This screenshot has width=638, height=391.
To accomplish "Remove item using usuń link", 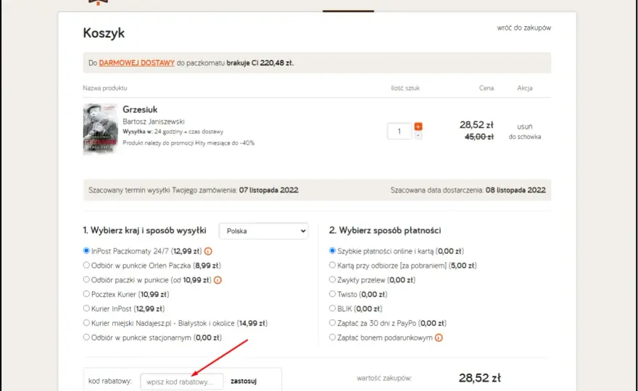I will click(525, 127).
